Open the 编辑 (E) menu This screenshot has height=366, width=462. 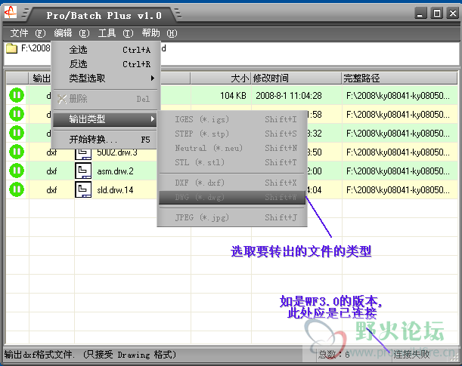pyautogui.click(x=72, y=33)
